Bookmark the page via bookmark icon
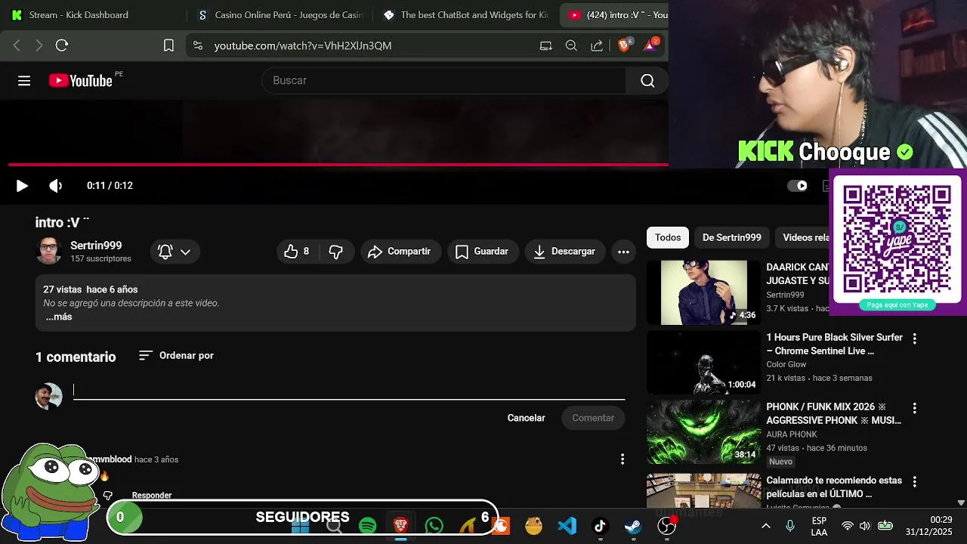Image resolution: width=967 pixels, height=544 pixels. click(x=168, y=45)
